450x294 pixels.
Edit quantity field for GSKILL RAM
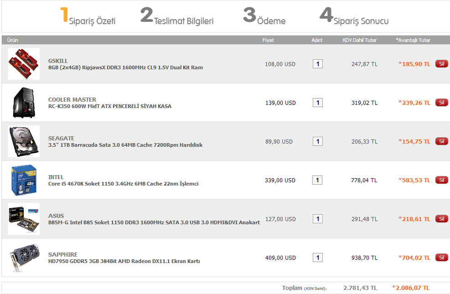(317, 64)
